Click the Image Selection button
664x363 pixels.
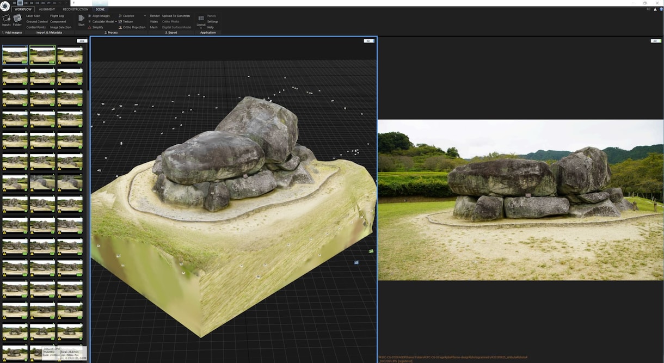click(61, 27)
